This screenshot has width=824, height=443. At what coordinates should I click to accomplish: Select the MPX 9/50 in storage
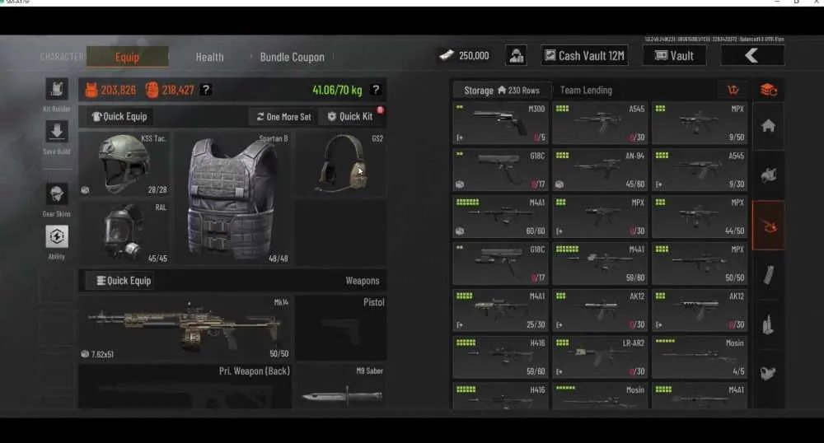point(700,124)
